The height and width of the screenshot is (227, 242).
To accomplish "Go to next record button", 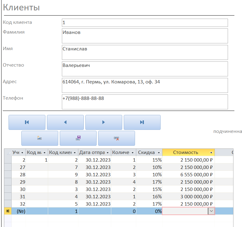I will pos(104,122).
